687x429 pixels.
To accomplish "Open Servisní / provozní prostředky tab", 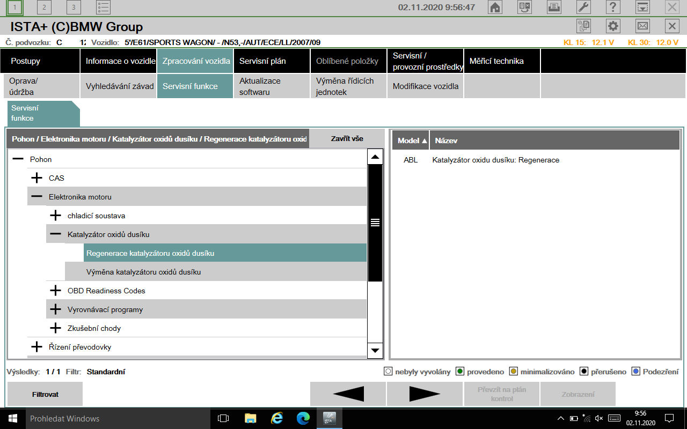I will click(425, 61).
